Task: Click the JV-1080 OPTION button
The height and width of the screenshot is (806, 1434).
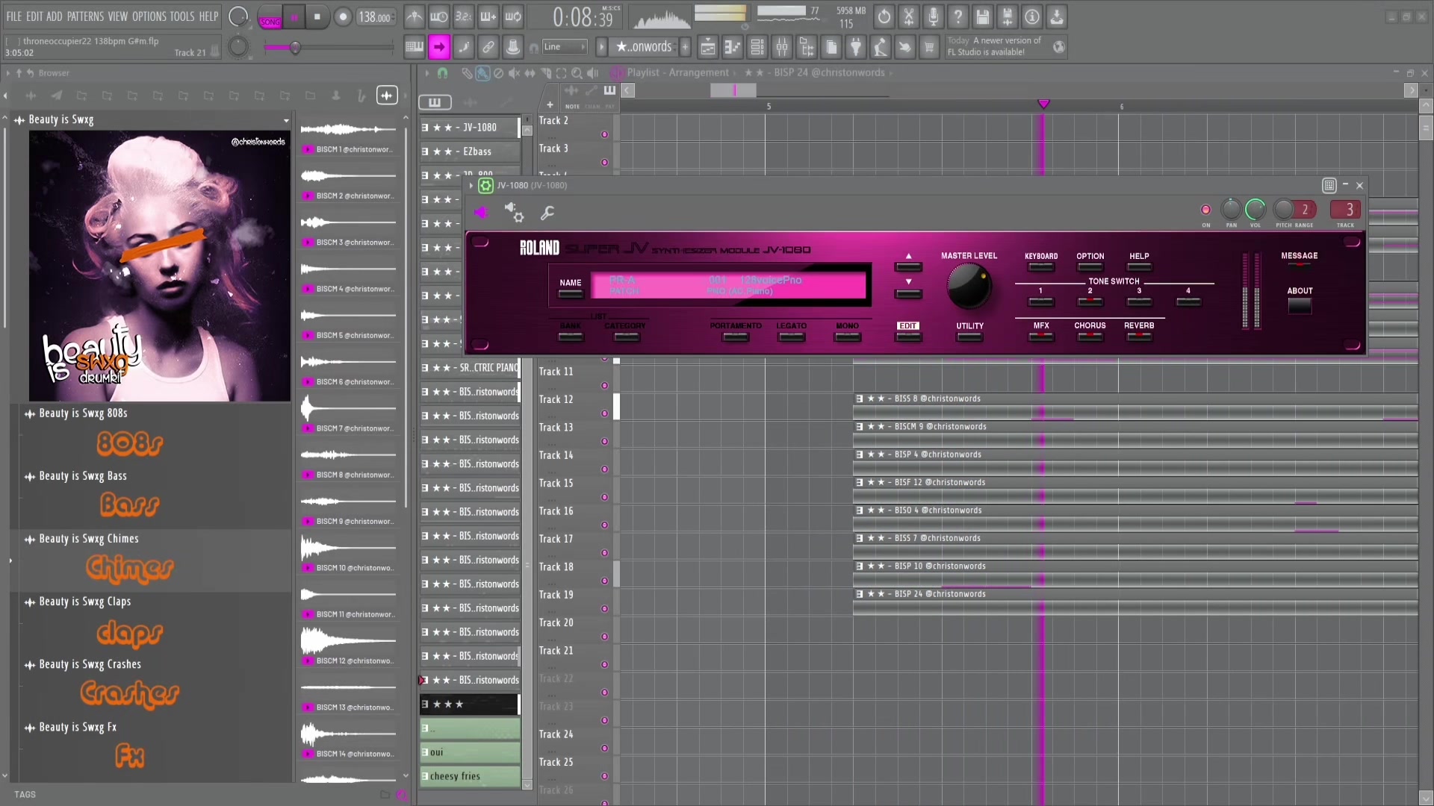Action: point(1090,266)
